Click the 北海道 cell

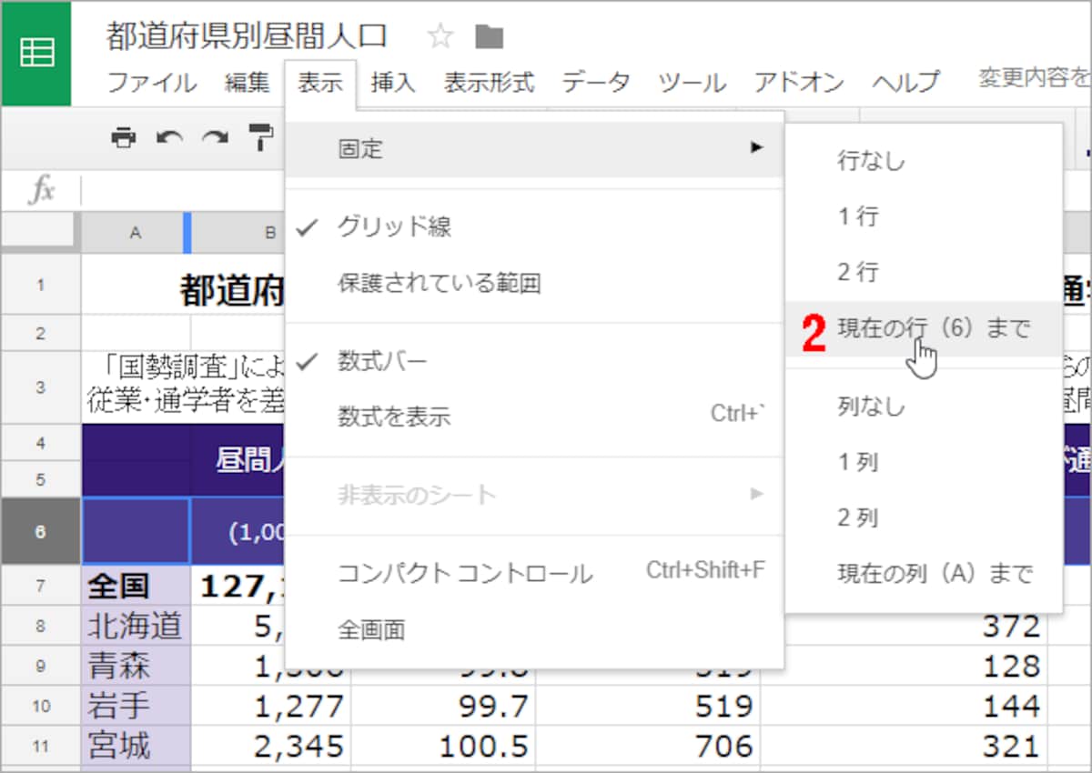point(136,626)
